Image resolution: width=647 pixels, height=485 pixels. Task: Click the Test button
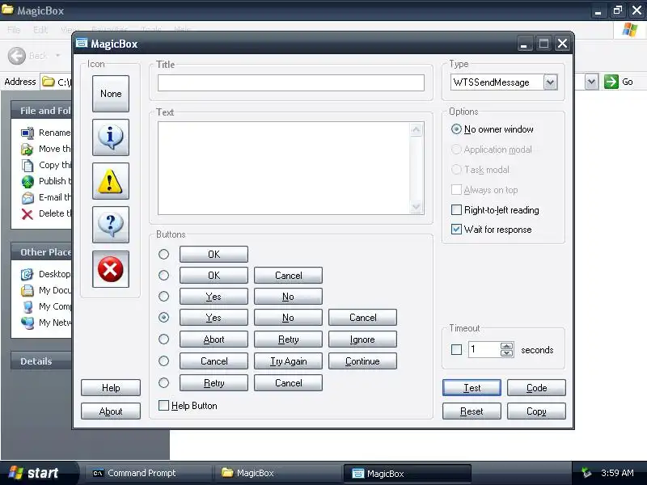pyautogui.click(x=472, y=388)
